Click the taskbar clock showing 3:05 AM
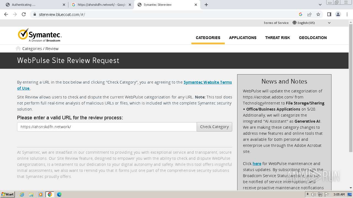Image resolution: width=353 pixels, height=198 pixels. tap(339, 194)
